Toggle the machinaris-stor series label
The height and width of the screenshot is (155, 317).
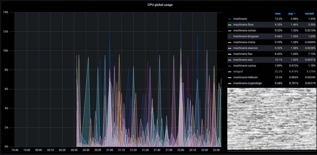[x=243, y=60]
